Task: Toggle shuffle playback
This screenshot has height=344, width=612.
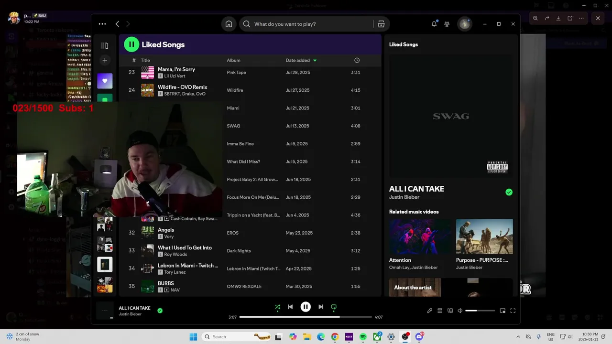Action: pos(277,307)
